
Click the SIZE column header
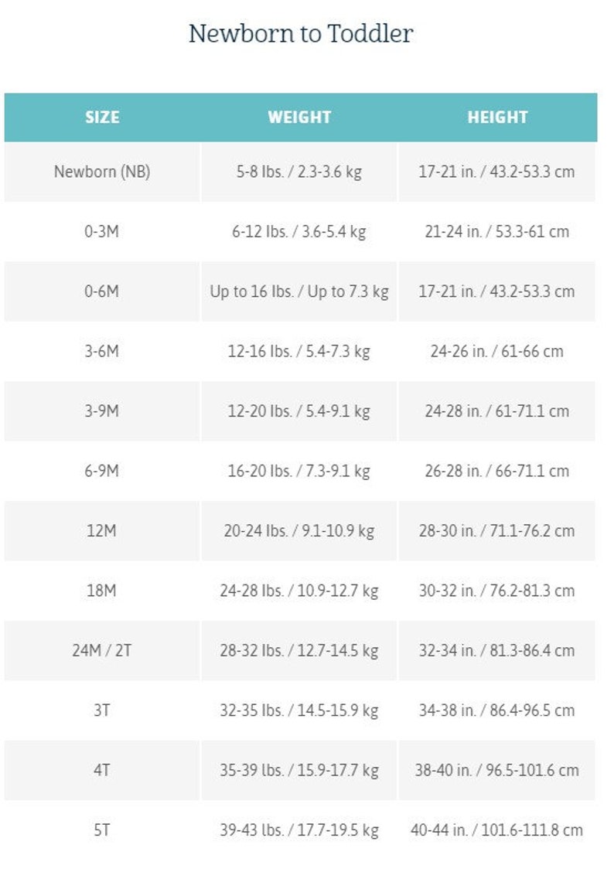tap(102, 118)
